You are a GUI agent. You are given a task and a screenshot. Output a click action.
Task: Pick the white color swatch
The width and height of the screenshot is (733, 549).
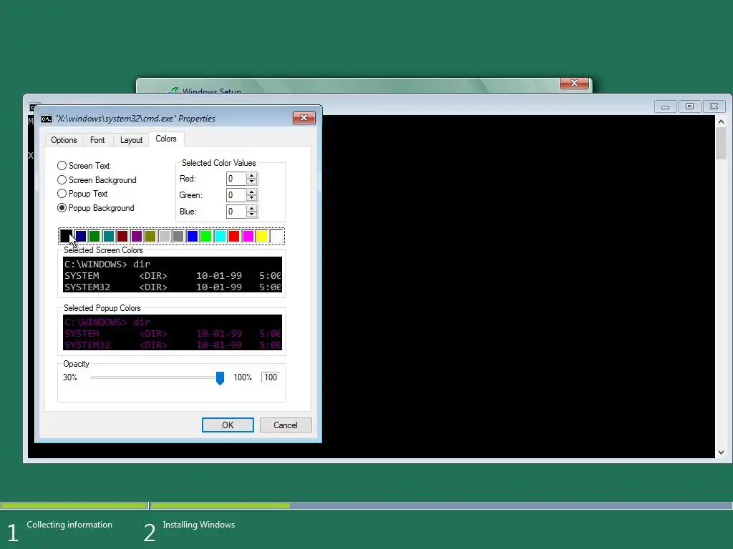276,236
